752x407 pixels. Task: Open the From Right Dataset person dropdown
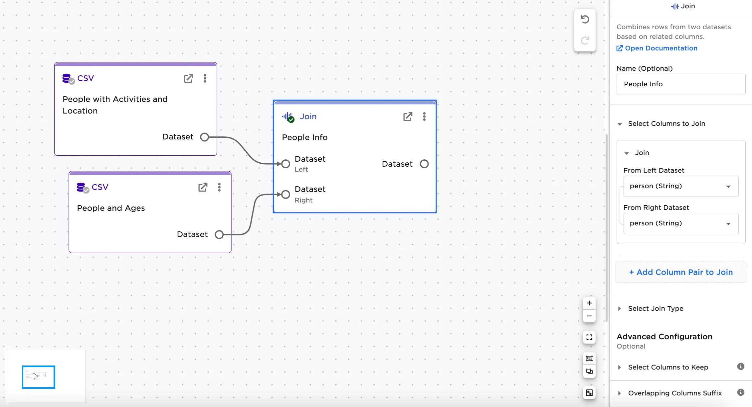tap(729, 223)
